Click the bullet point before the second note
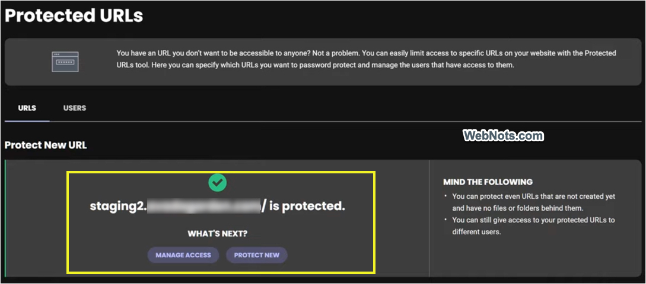Screen dimensions: 646x284 pos(446,220)
